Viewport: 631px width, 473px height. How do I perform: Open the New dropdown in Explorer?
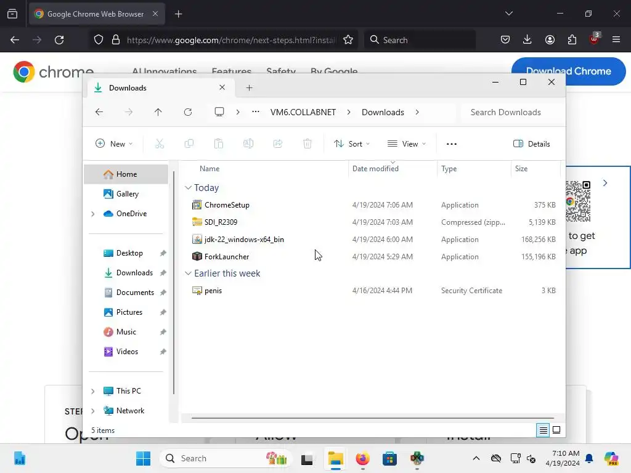(x=114, y=144)
